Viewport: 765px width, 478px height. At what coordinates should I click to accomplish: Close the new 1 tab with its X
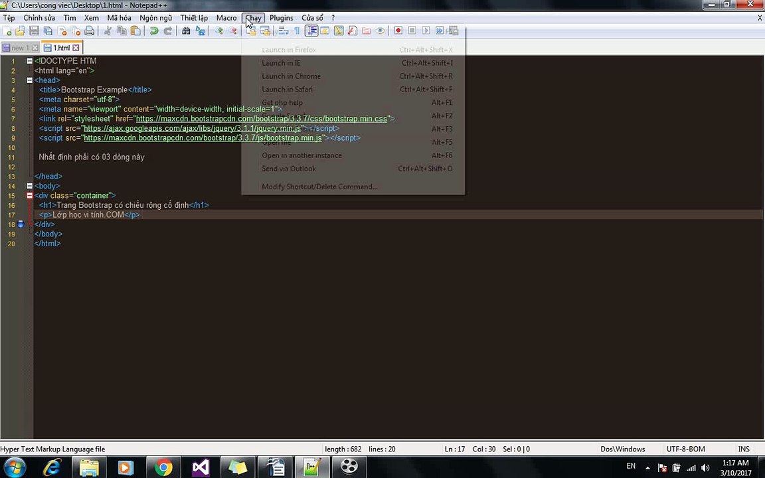(35, 48)
